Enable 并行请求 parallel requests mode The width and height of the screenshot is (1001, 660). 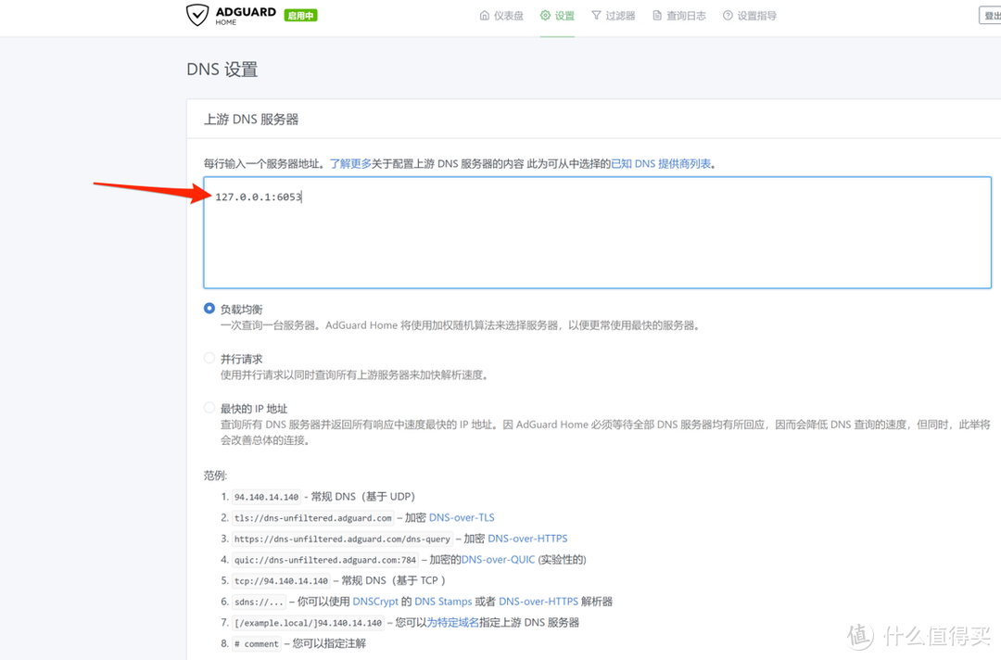coord(209,359)
